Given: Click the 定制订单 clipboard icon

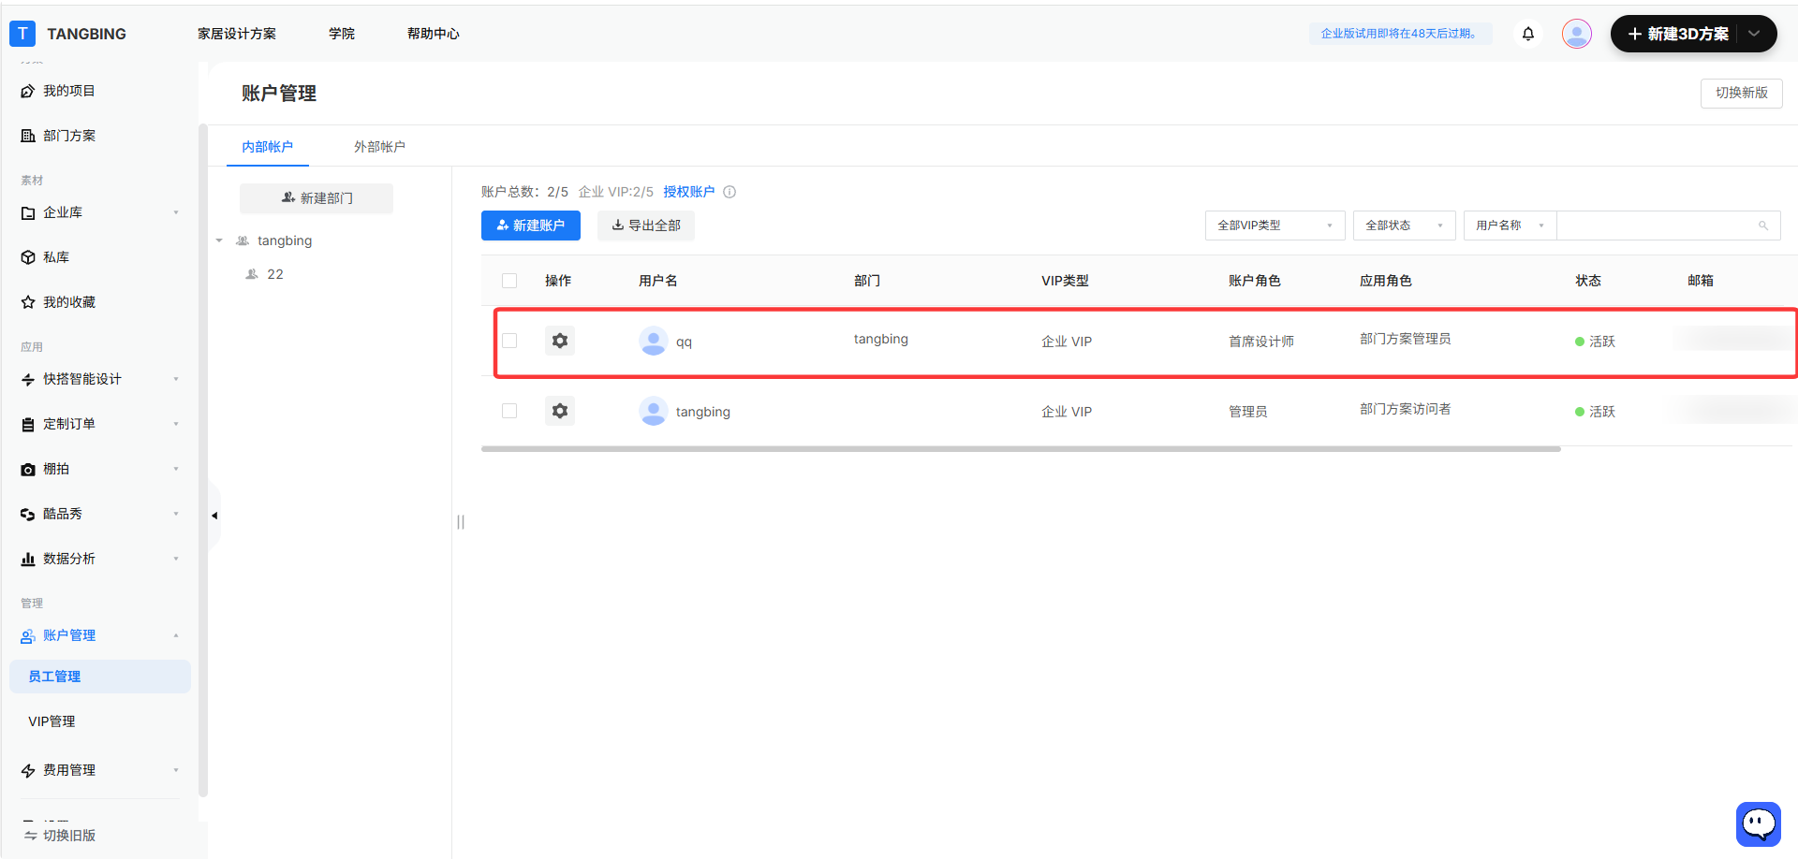Looking at the screenshot, I should pos(28,424).
